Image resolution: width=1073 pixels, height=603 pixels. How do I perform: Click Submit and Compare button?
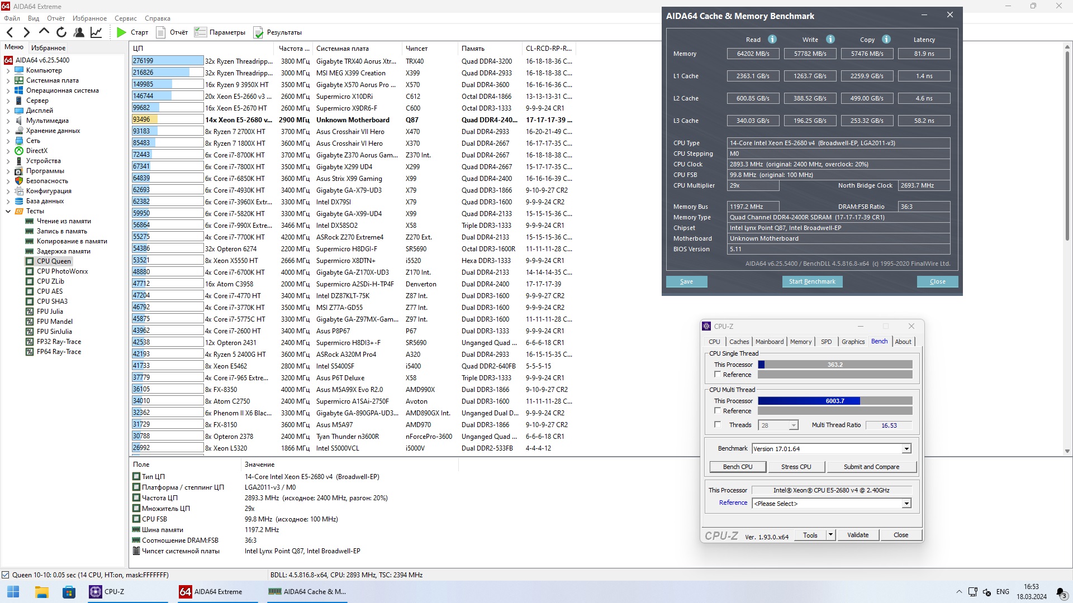pyautogui.click(x=871, y=467)
